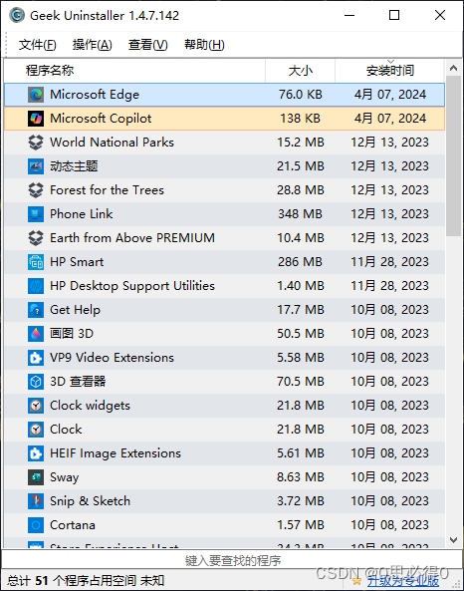This screenshot has height=591, width=464.
Task: Click the 升级为专业版 upgrade link
Action: (403, 581)
